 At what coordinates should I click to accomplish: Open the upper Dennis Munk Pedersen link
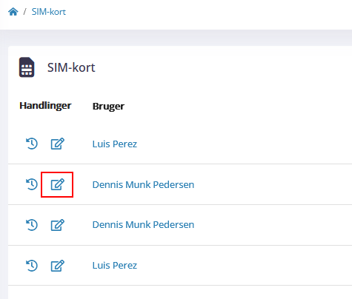click(x=143, y=184)
